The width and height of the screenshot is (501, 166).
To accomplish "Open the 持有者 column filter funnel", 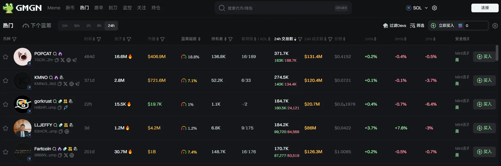I will click(x=230, y=39).
